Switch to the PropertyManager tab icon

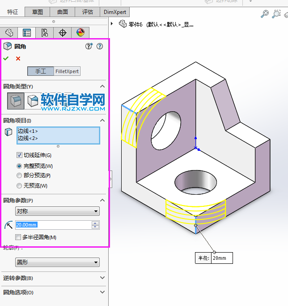(27, 33)
